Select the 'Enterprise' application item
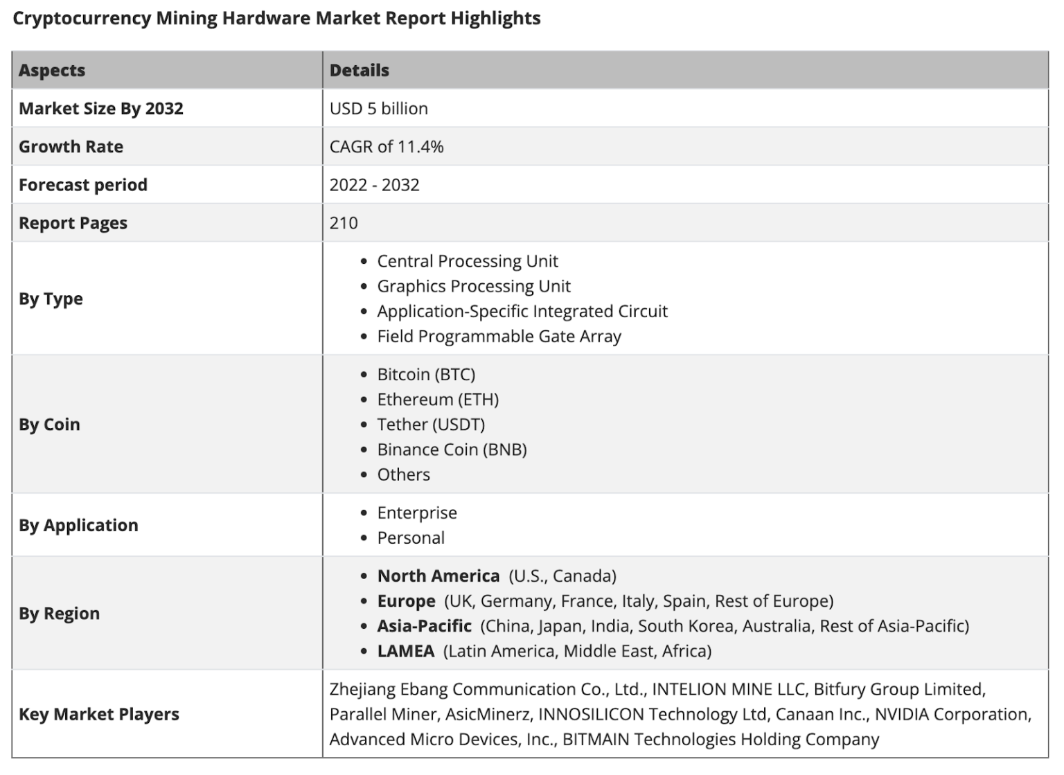The image size is (1064, 775). click(x=417, y=513)
